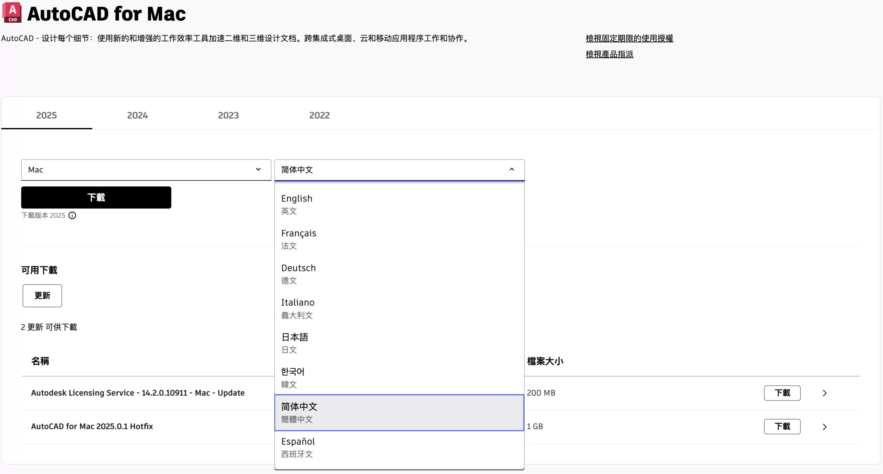
Task: Expand the Autodesk Licensing Service row chevron
Action: [x=825, y=393]
